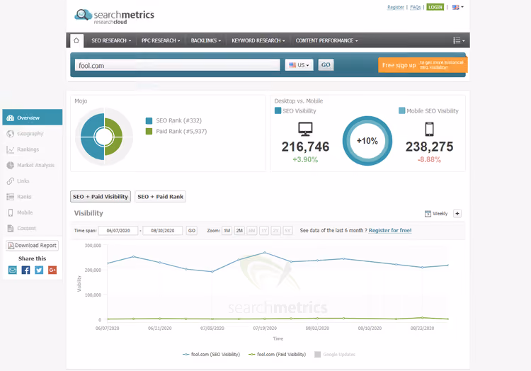Set zoom to 5Y

[287, 231]
